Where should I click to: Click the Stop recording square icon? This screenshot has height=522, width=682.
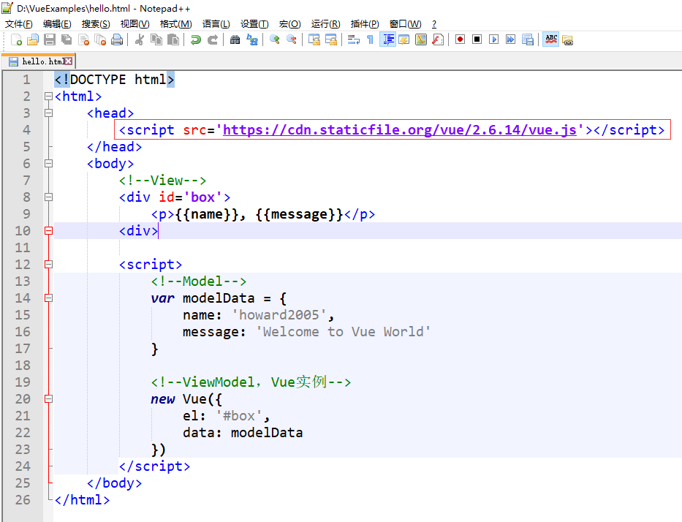[477, 40]
